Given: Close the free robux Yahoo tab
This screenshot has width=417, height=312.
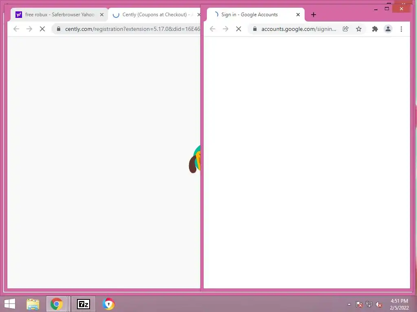Looking at the screenshot, I should 101,15.
